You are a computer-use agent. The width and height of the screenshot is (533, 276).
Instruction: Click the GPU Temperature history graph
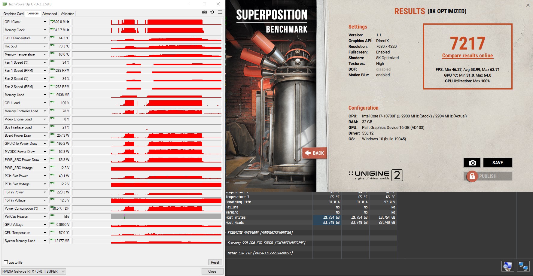(x=147, y=38)
